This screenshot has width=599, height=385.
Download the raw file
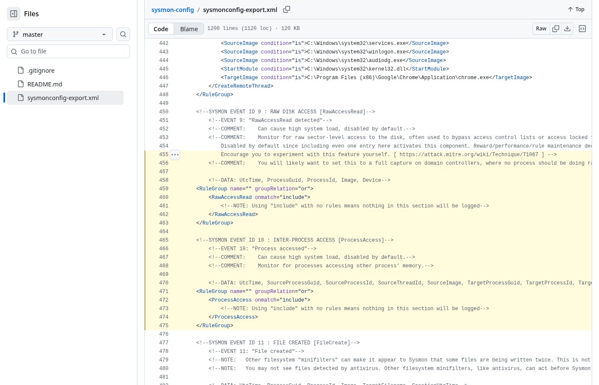(x=567, y=29)
